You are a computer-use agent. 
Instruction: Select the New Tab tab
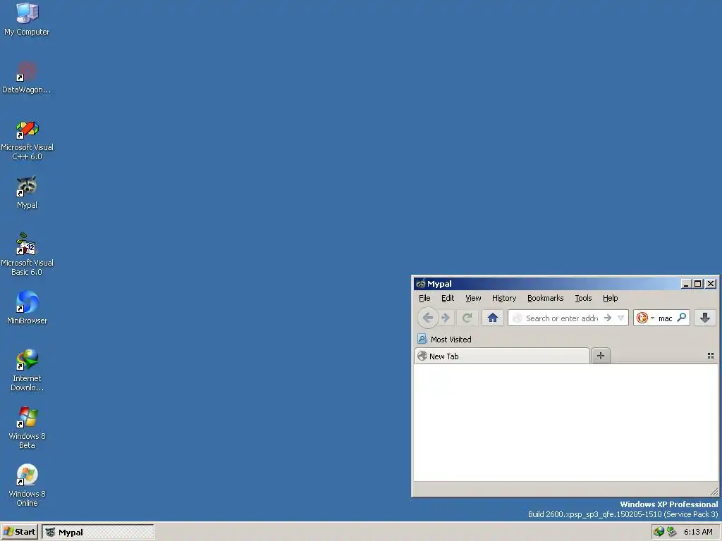click(502, 356)
